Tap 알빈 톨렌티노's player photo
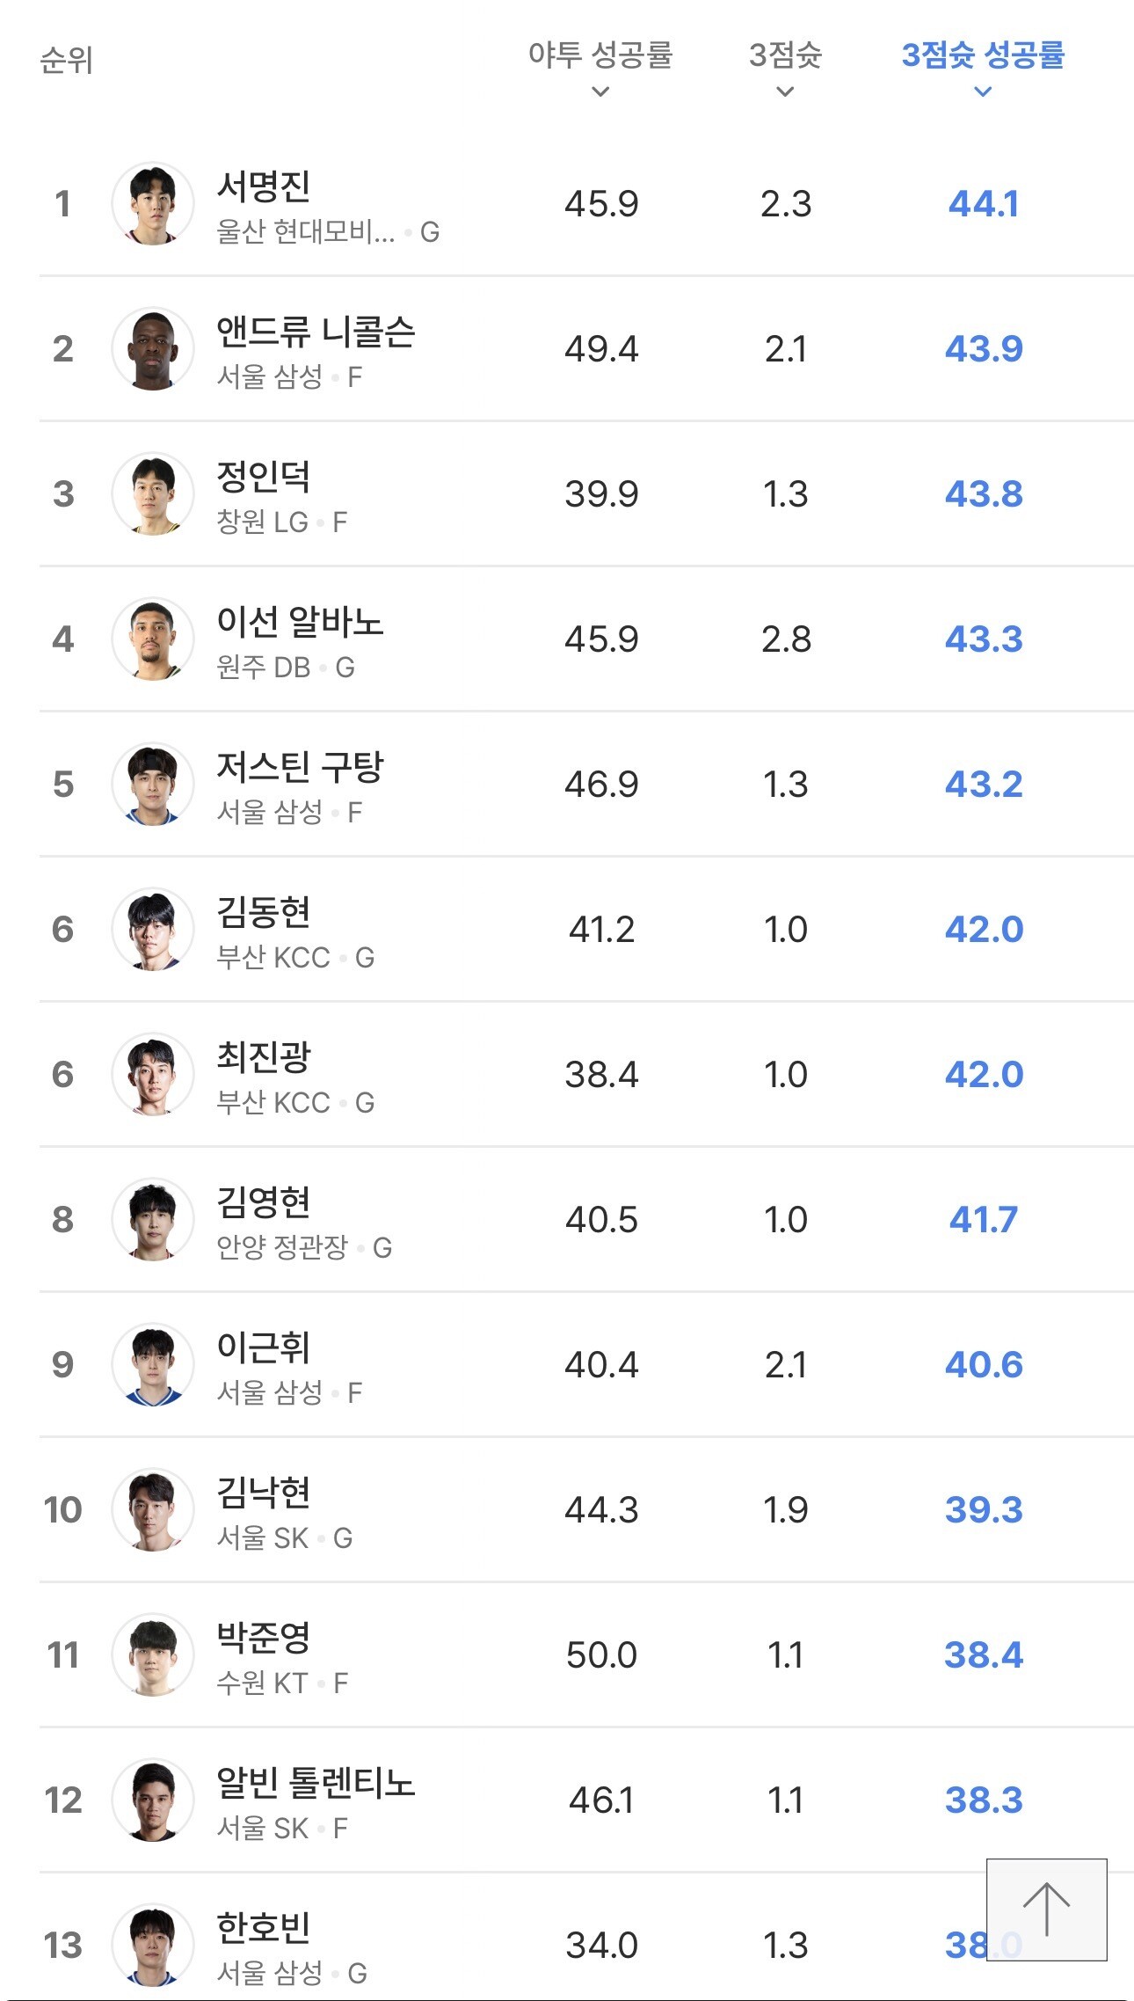Viewport: 1134px width, 2001px height. click(x=153, y=1800)
